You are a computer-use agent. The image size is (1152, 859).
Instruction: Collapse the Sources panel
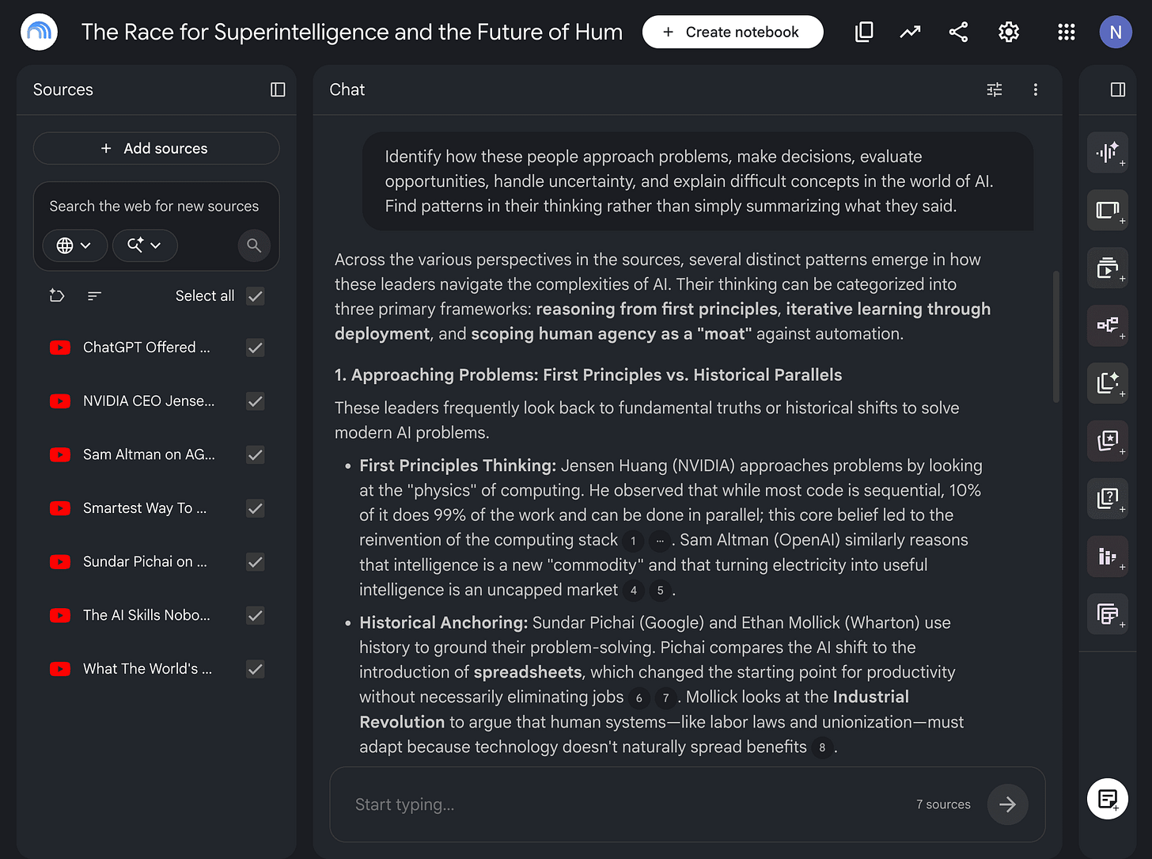point(278,89)
